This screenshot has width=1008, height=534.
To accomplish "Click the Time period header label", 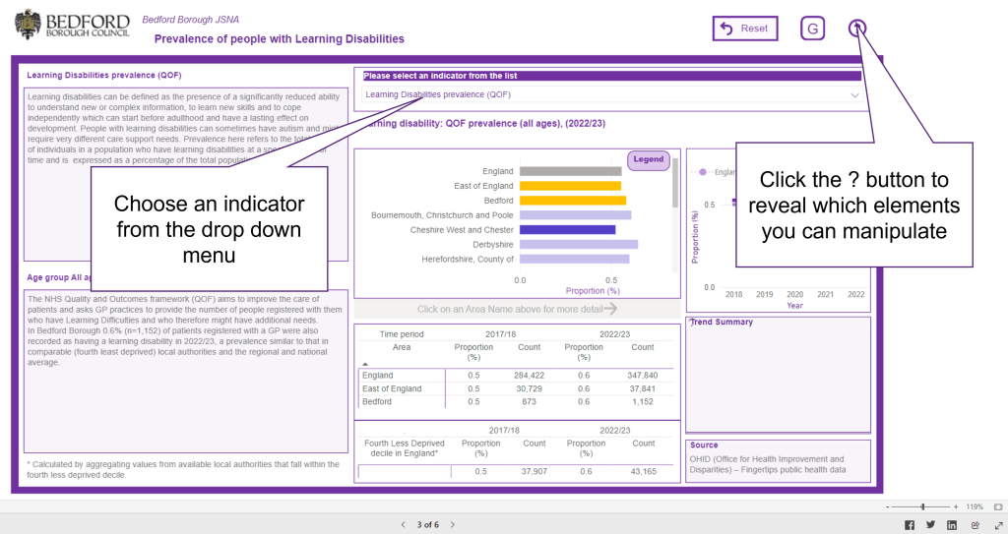I will click(402, 334).
